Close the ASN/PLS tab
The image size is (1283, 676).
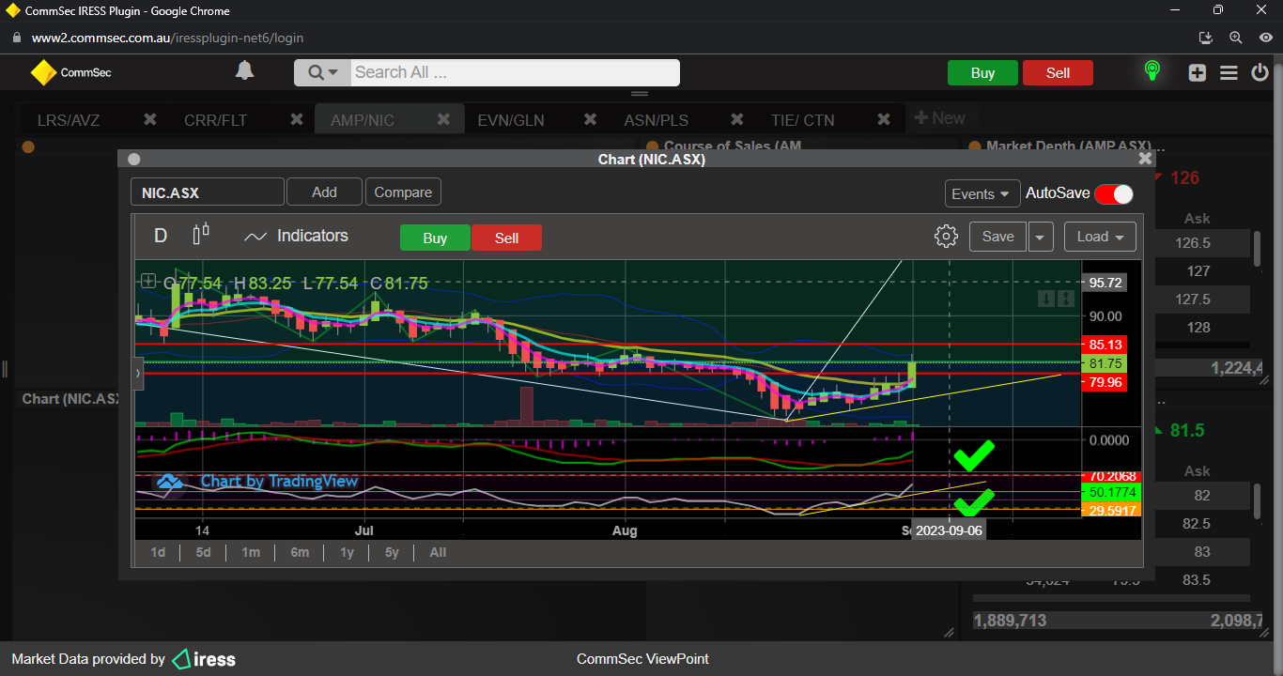(x=737, y=119)
